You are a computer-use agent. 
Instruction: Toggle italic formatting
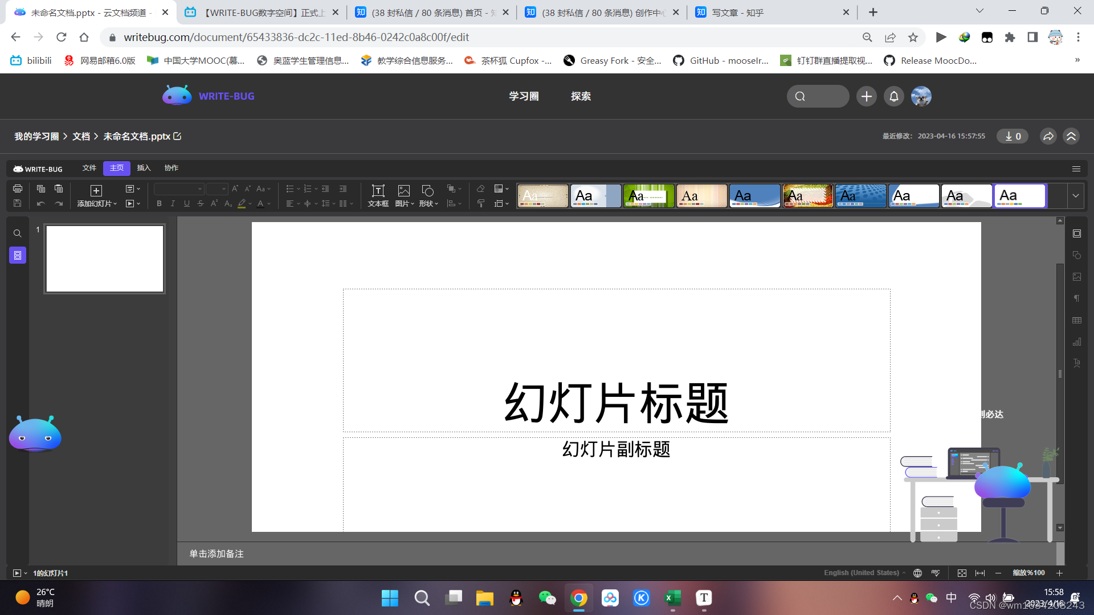pyautogui.click(x=173, y=203)
